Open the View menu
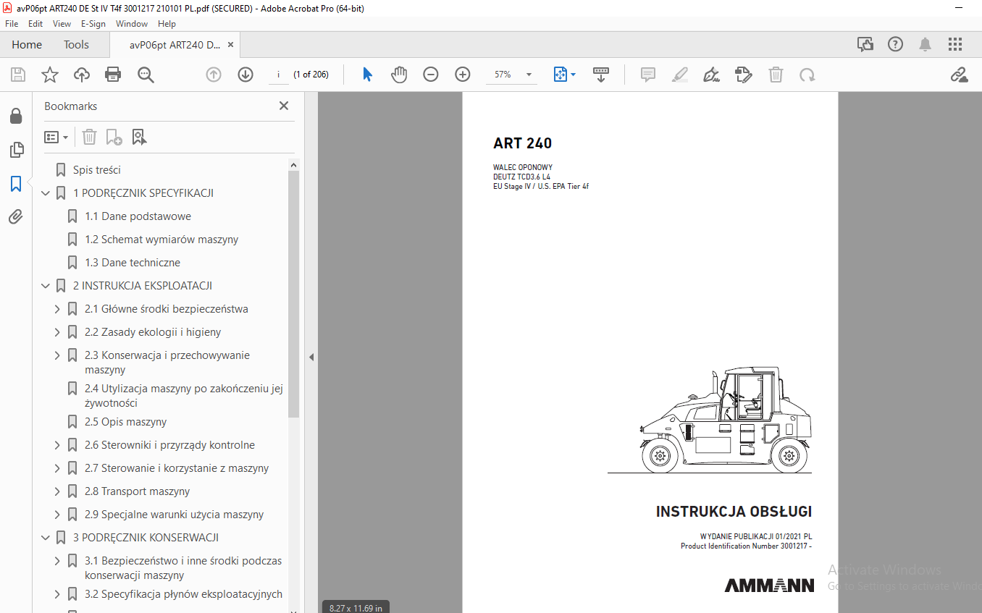This screenshot has height=613, width=982. click(x=62, y=24)
